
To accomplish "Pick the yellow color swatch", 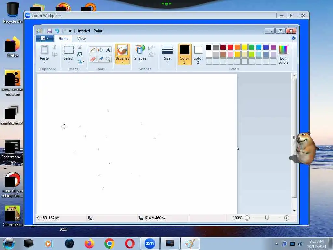I will click(245, 47).
